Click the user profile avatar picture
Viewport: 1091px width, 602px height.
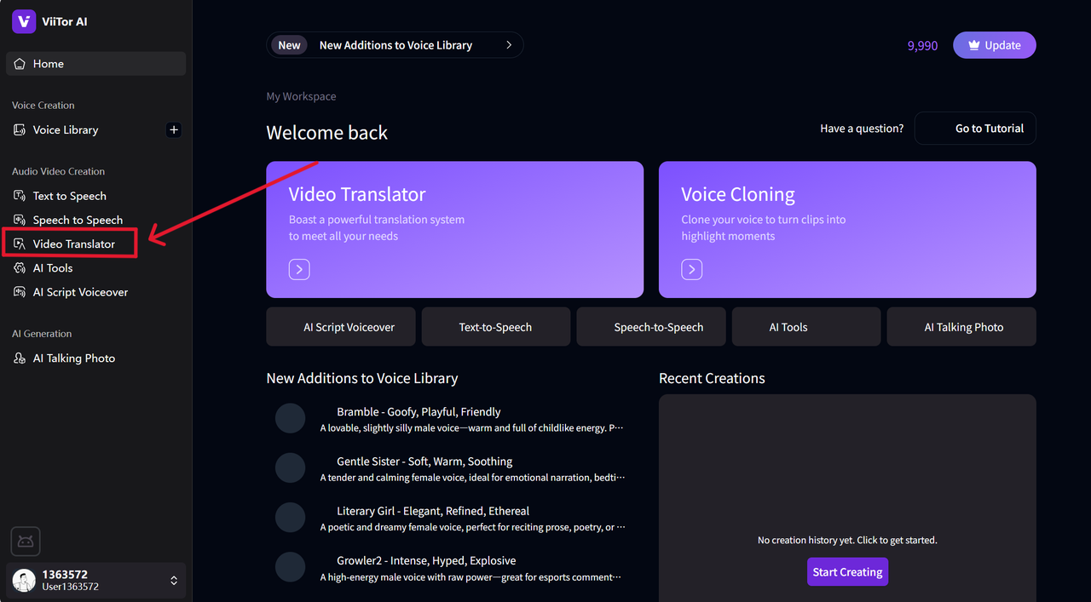pyautogui.click(x=24, y=581)
